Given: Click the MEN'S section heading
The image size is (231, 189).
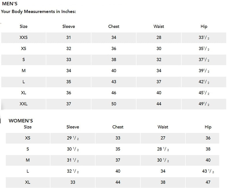Looking at the screenshot, I should tap(10, 4).
